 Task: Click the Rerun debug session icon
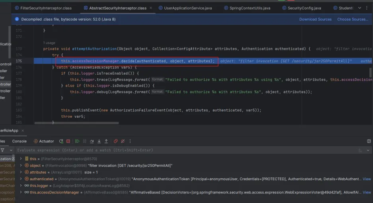61,141
